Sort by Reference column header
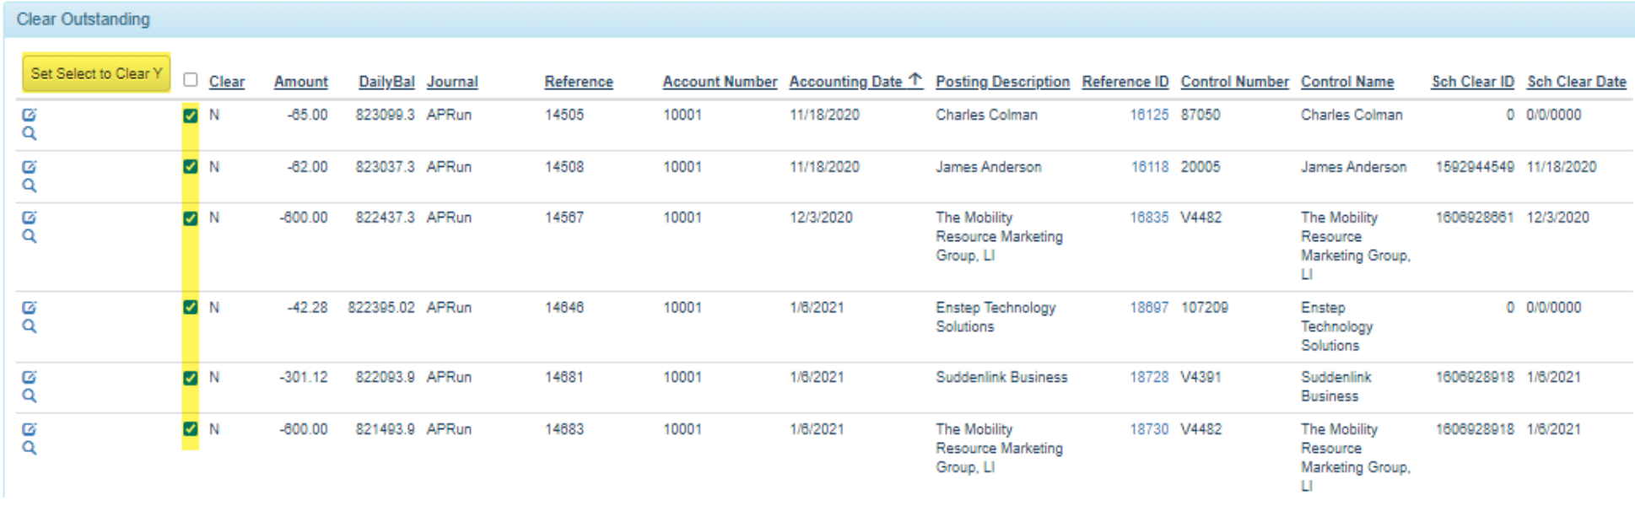 pos(579,82)
